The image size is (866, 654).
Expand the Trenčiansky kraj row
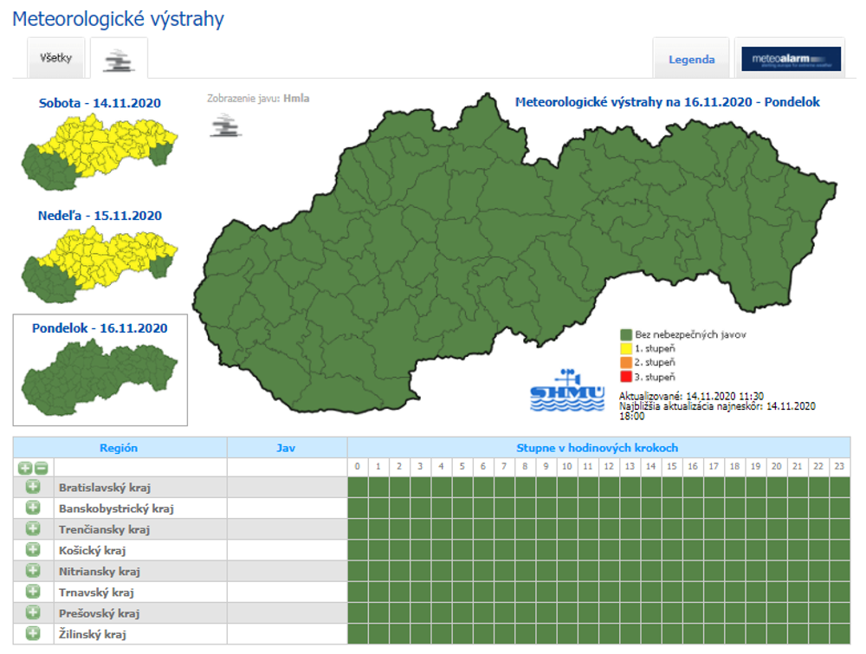(33, 528)
